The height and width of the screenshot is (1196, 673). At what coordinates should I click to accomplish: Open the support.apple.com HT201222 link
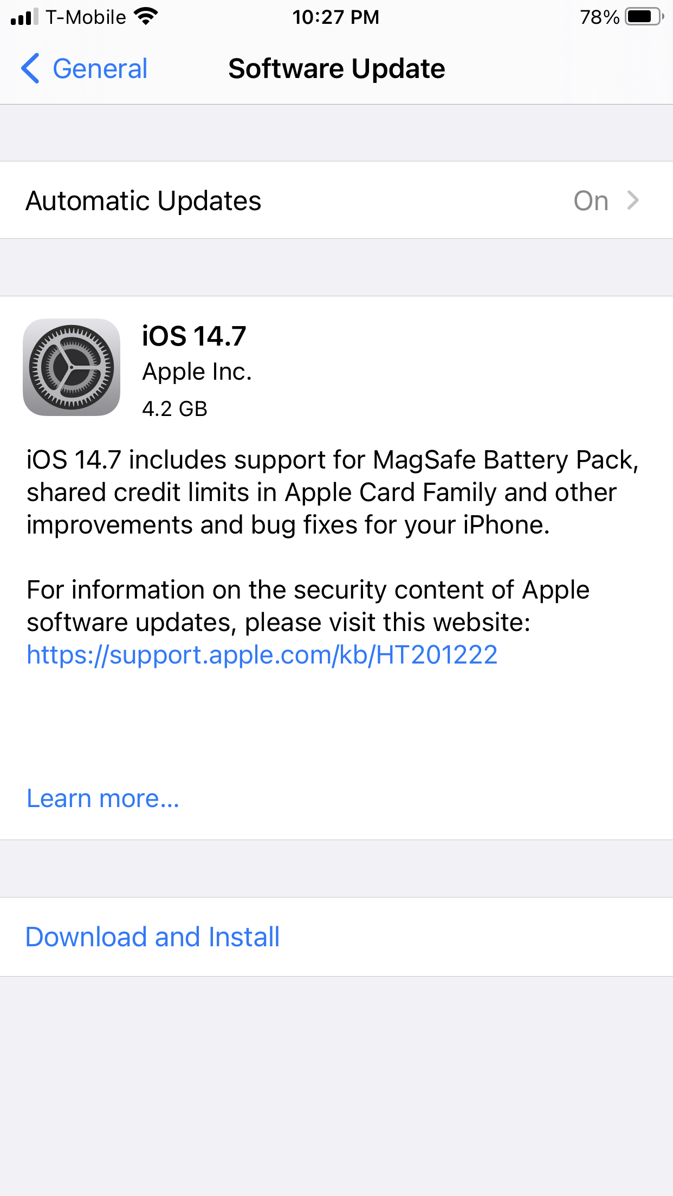coord(262,655)
